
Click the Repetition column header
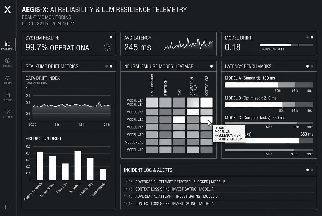tap(166, 88)
